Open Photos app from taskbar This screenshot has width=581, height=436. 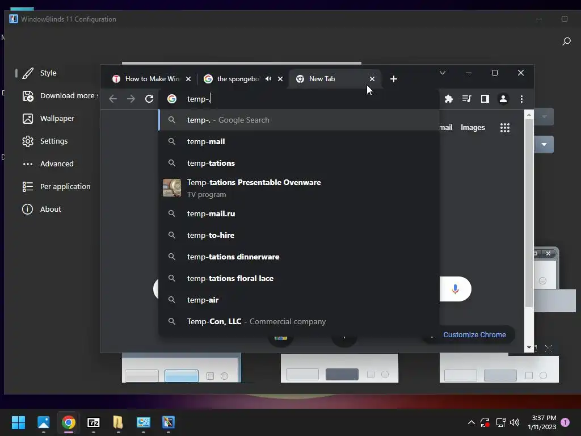[44, 422]
